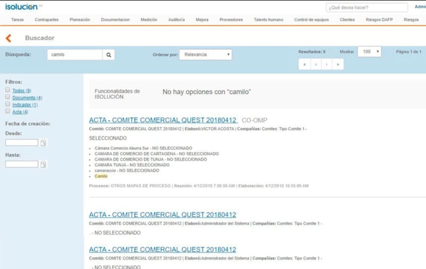This screenshot has height=269, width=426.
Task: Check the Todos (9) filter checkbox
Action: [x=7, y=90]
